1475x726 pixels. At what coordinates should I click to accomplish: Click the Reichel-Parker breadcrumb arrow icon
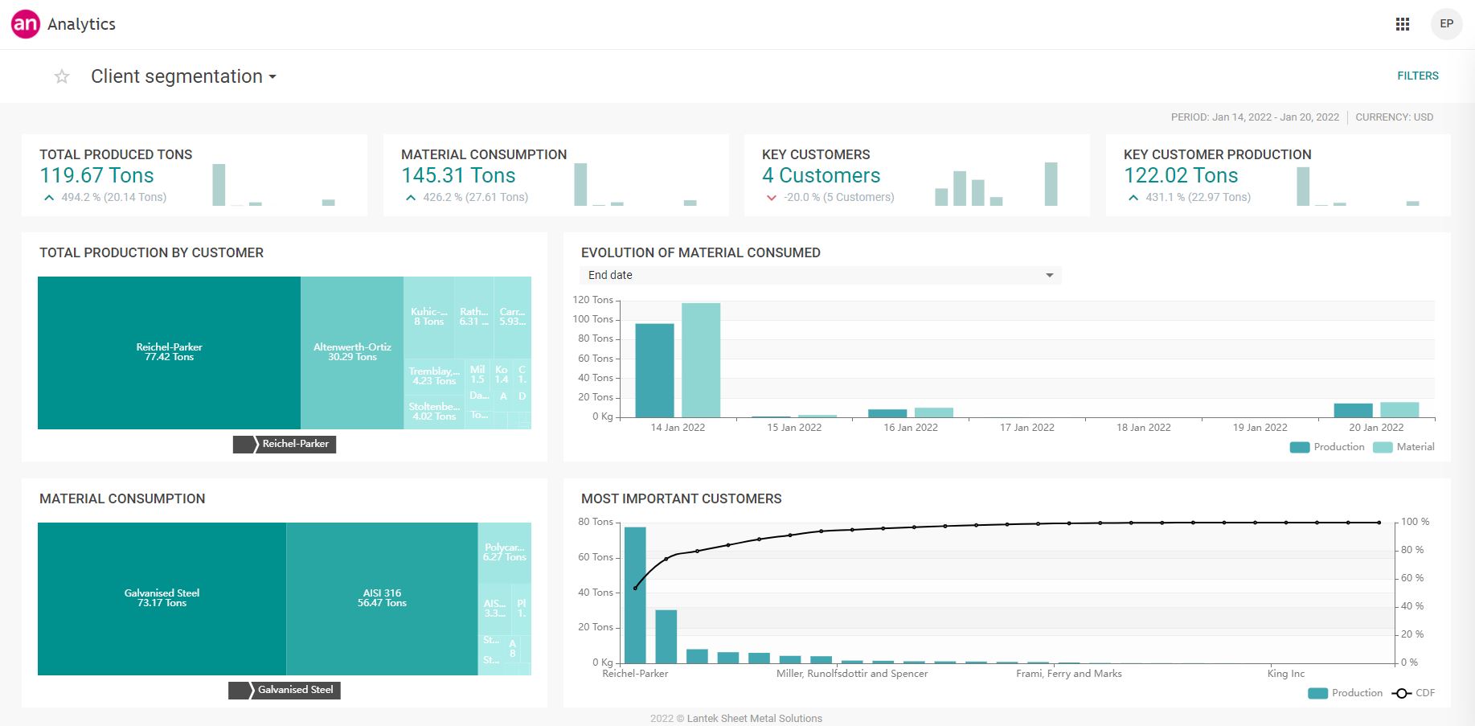click(245, 444)
